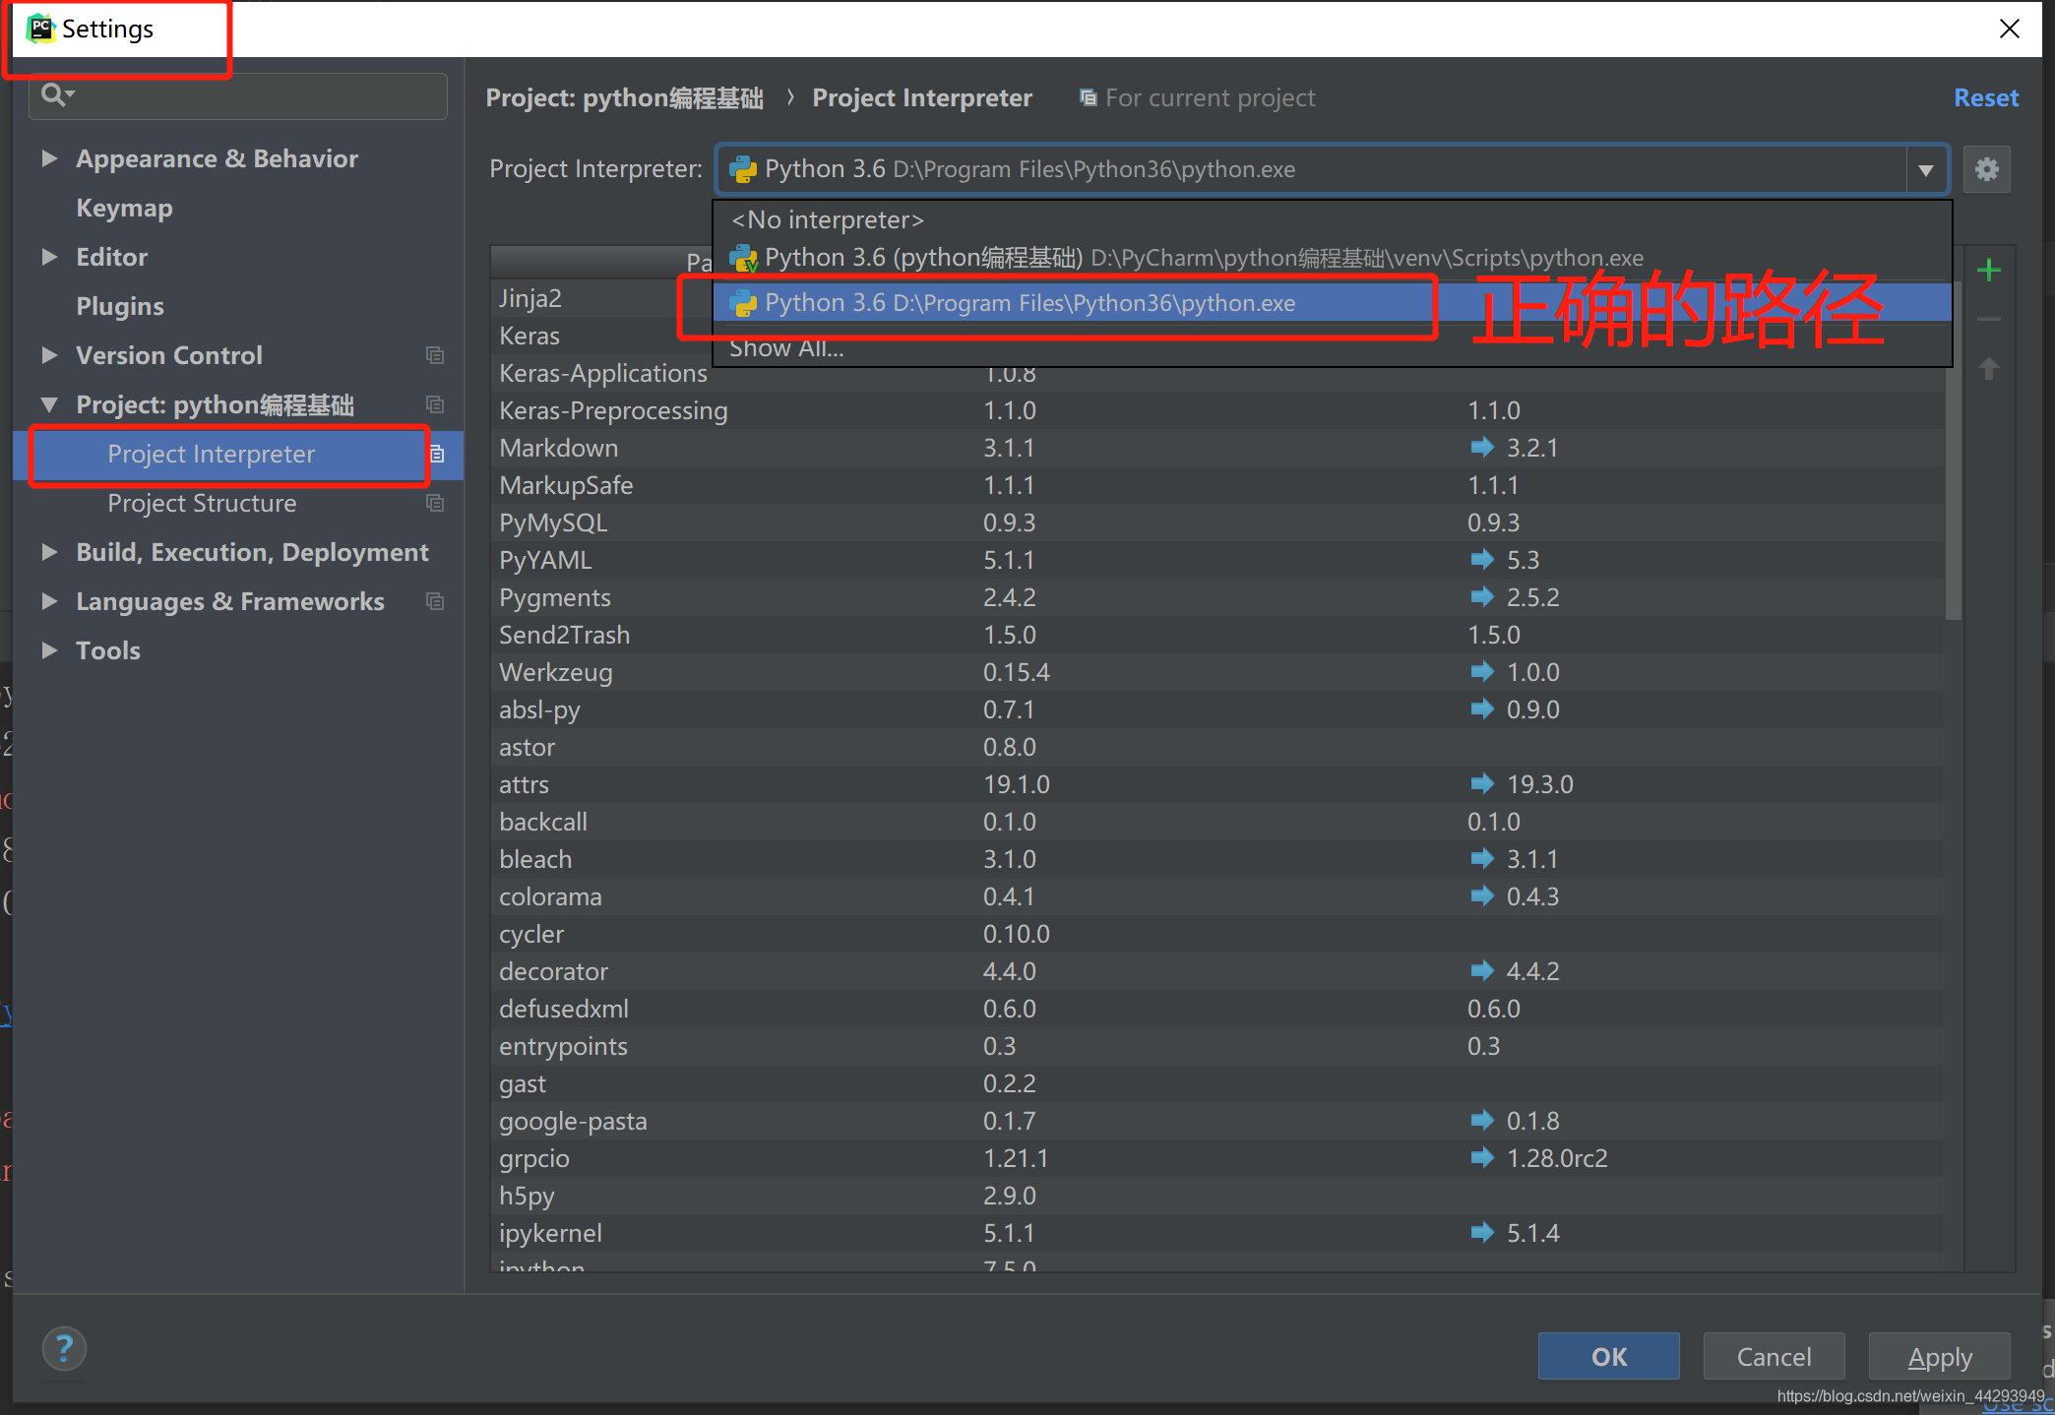Expand Appearance & Behavior section
This screenshot has height=1415, width=2055.
click(x=49, y=158)
